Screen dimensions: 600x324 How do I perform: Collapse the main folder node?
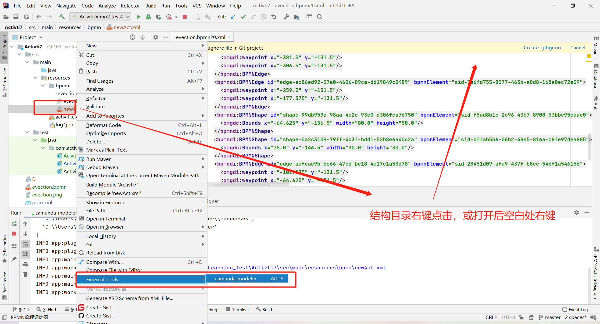[x=27, y=62]
